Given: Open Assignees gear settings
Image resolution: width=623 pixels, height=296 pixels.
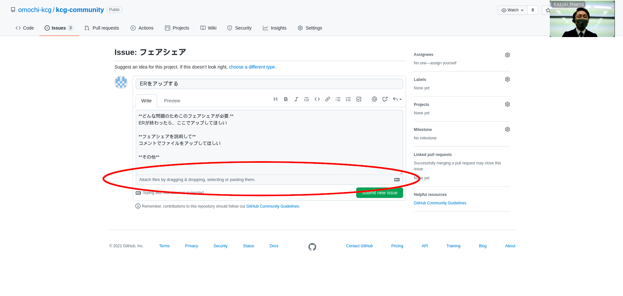Looking at the screenshot, I should [508, 55].
